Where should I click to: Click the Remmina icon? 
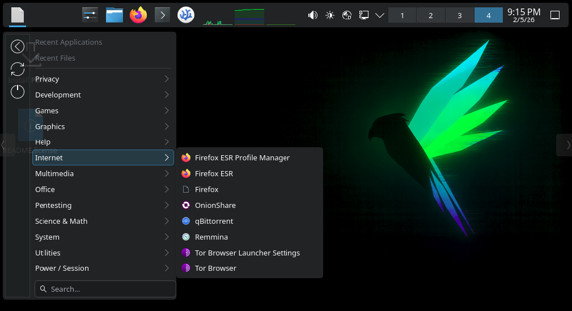(186, 237)
